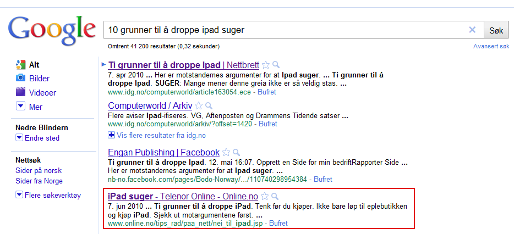Star the iPad suger Telenor result
Screen dimensions: 514x234
(x=265, y=196)
